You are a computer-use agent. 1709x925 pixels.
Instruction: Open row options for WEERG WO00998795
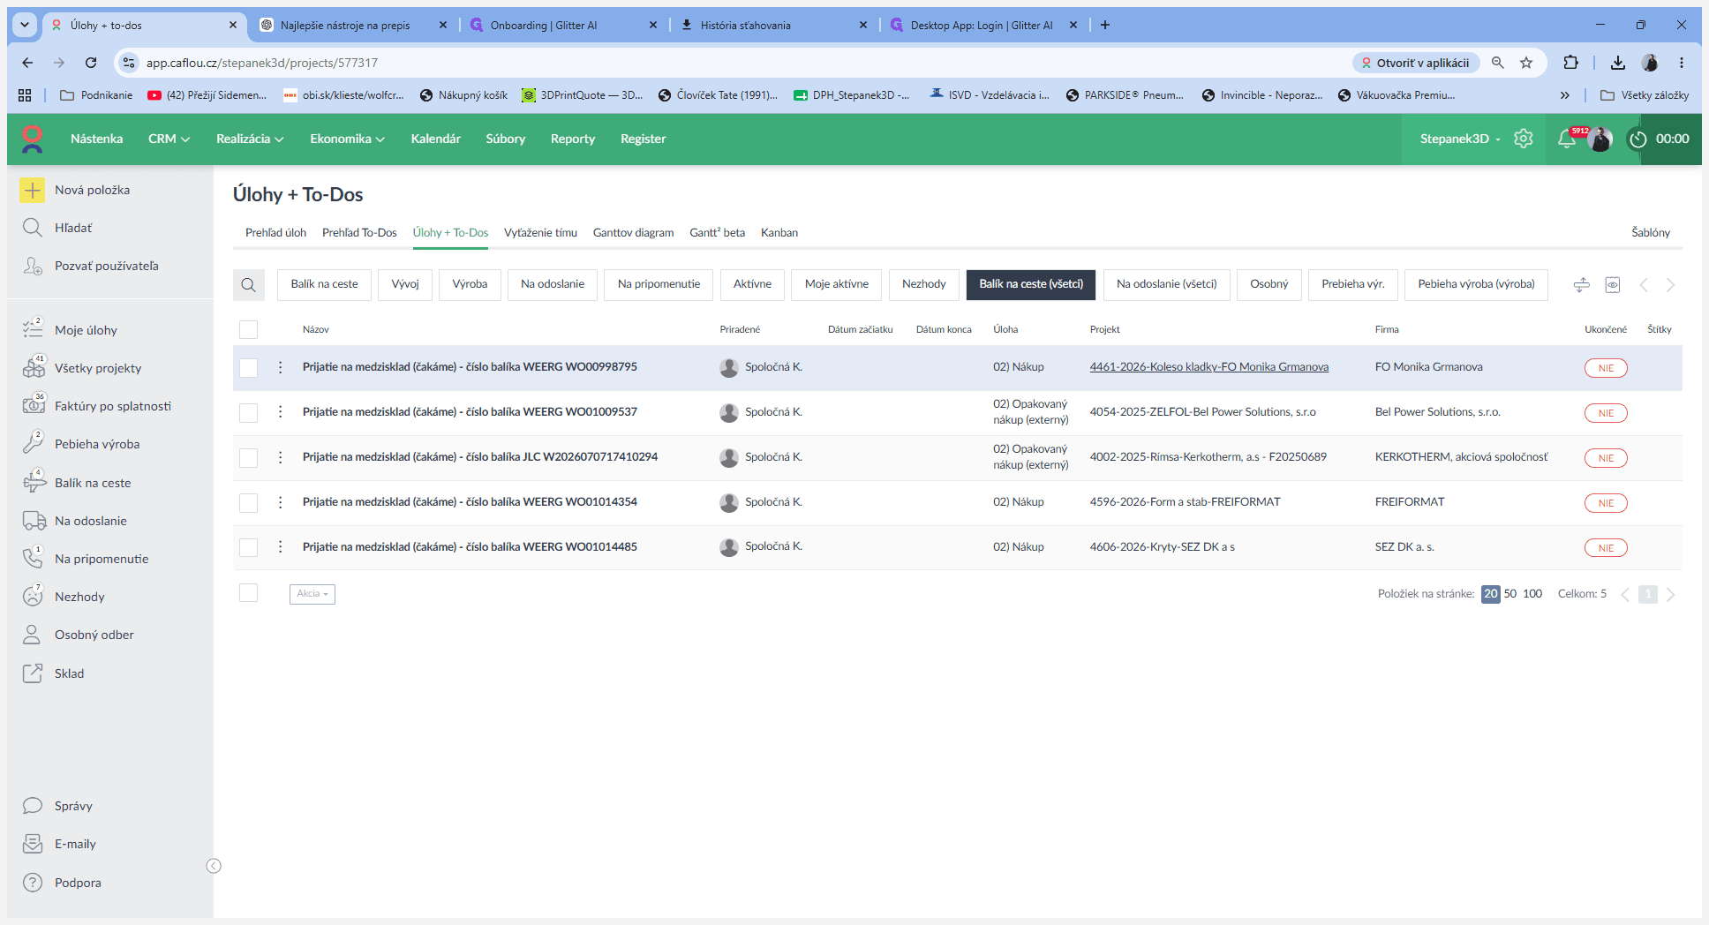tap(281, 367)
